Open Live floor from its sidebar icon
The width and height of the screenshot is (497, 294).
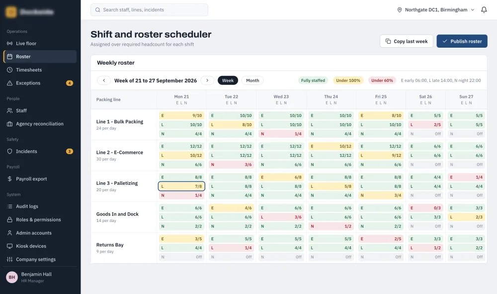pos(10,43)
